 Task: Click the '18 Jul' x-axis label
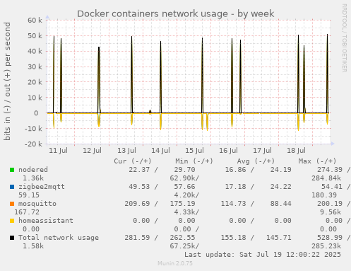296,151
